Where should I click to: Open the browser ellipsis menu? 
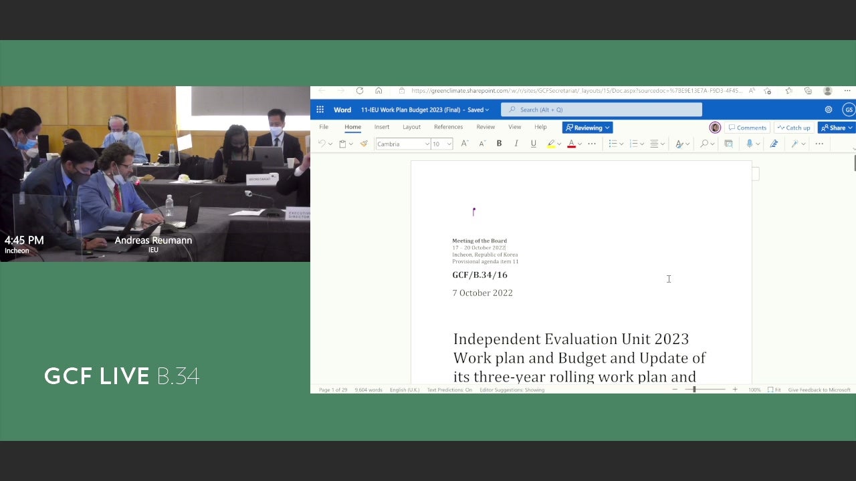point(847,91)
